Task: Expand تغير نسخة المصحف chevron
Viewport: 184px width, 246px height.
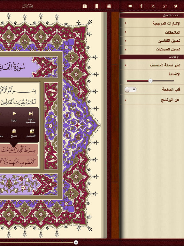Action: [x=126, y=65]
